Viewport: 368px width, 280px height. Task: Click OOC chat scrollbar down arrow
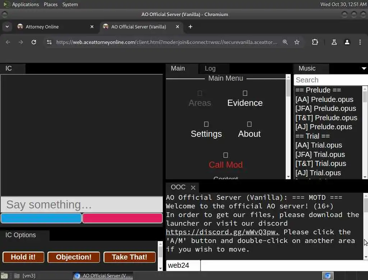point(365,257)
